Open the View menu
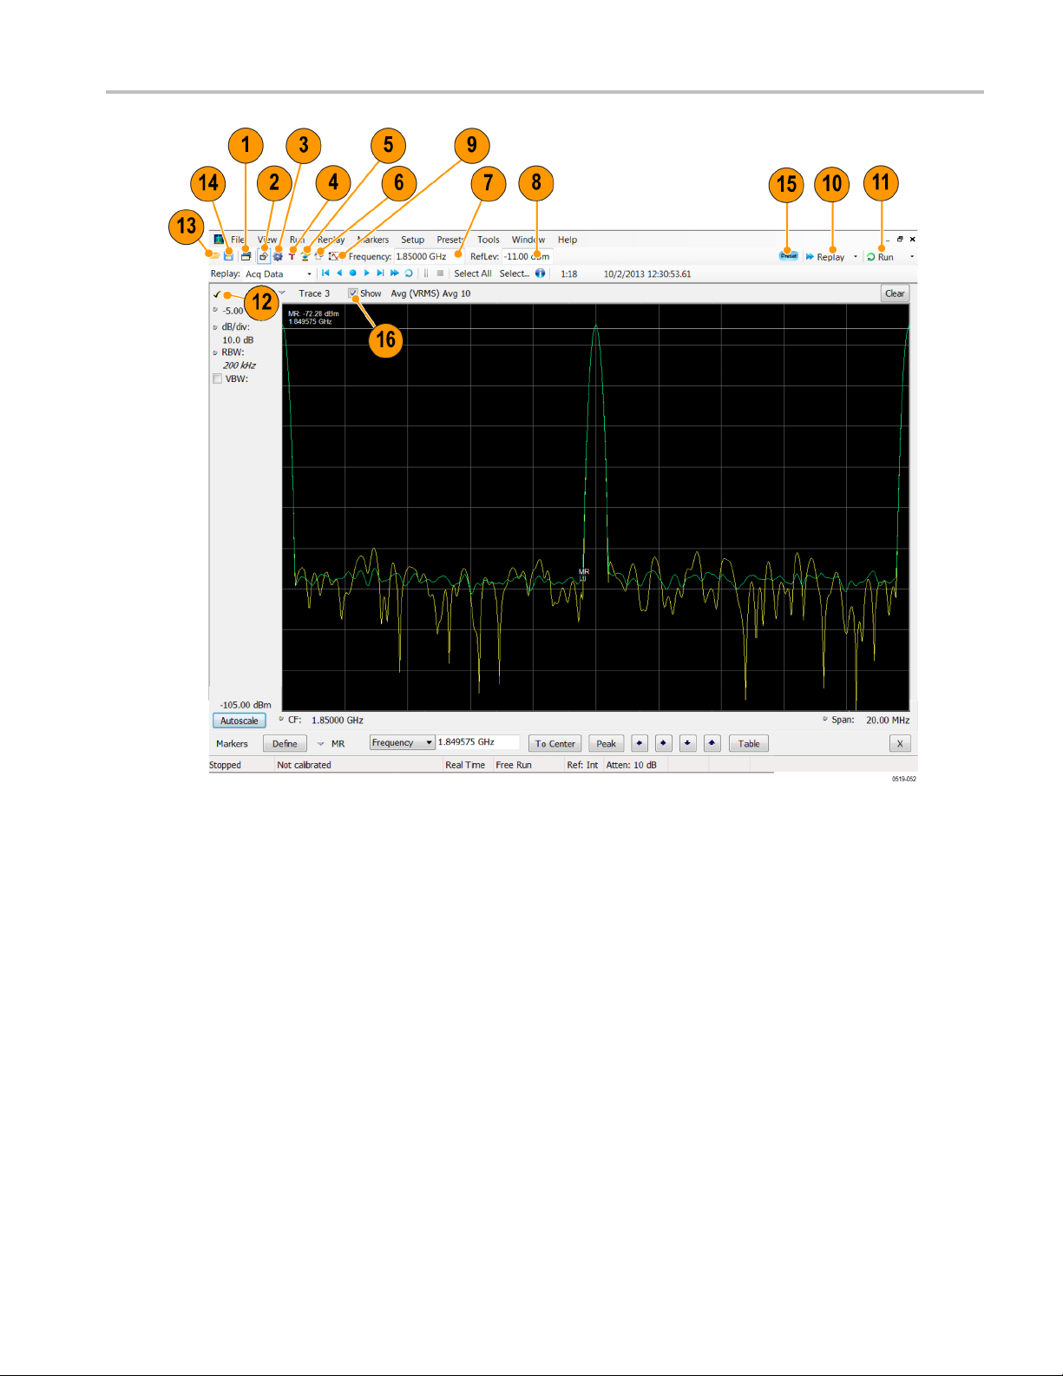The height and width of the screenshot is (1376, 1063). pyautogui.click(x=266, y=240)
